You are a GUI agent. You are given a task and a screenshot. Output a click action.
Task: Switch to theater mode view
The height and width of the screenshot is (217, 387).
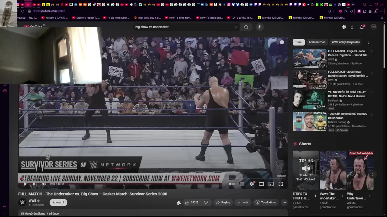pos(261,184)
